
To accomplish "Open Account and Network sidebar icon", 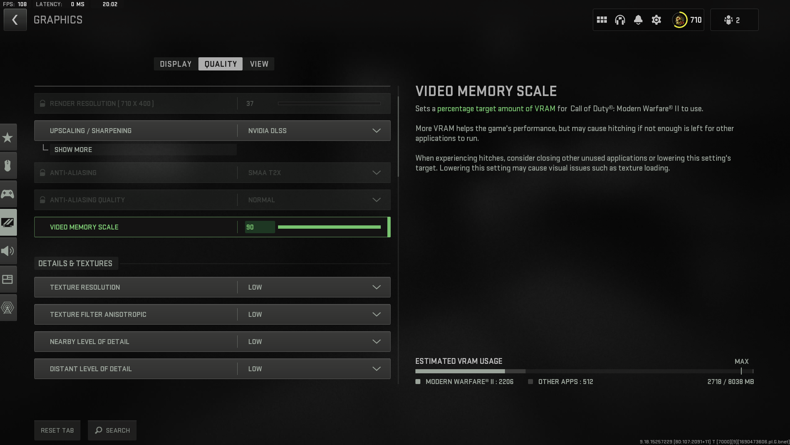I will pyautogui.click(x=8, y=308).
